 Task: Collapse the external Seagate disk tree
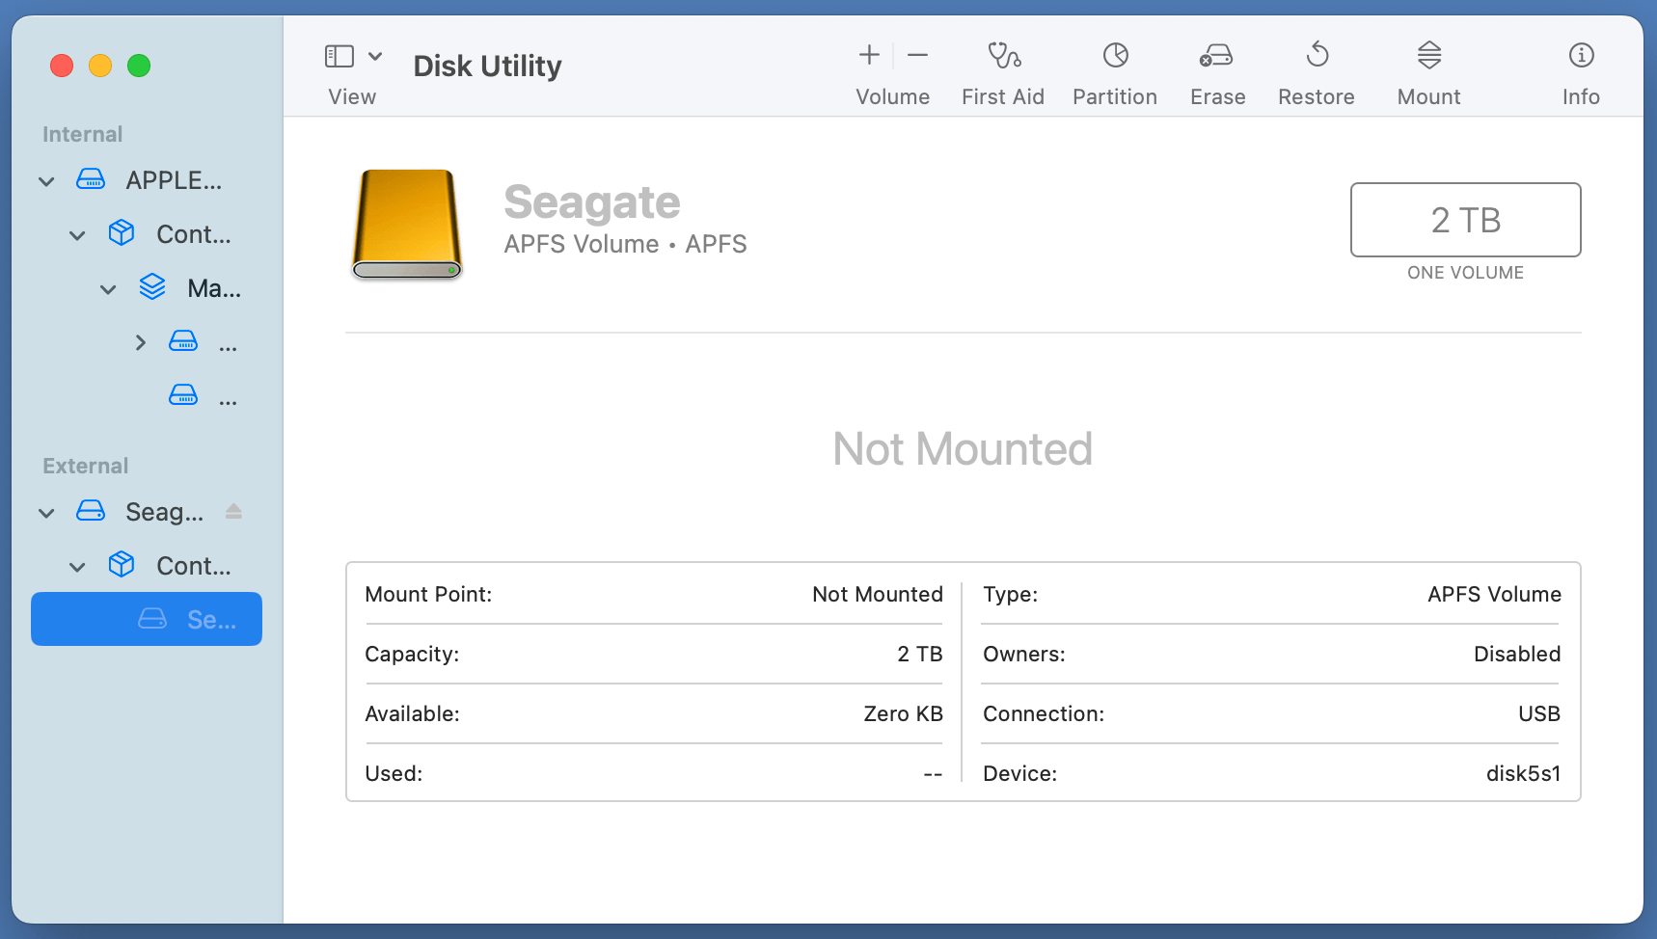(x=45, y=512)
